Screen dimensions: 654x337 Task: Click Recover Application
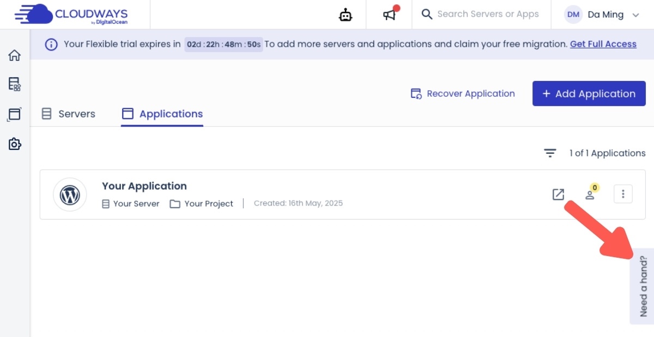[463, 93]
